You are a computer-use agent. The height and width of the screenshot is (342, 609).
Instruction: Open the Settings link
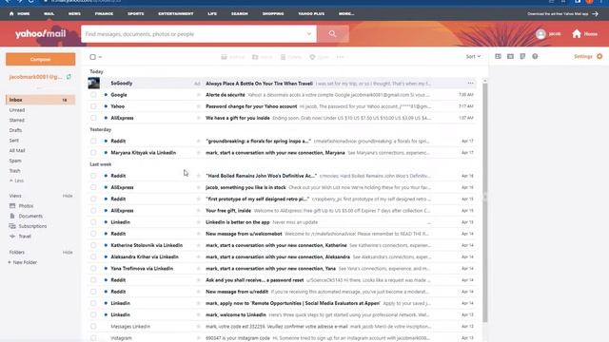(582, 56)
